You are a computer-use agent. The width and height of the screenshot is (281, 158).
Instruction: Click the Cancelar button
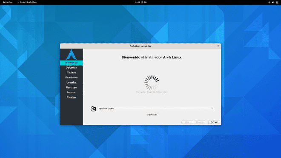coord(214,122)
